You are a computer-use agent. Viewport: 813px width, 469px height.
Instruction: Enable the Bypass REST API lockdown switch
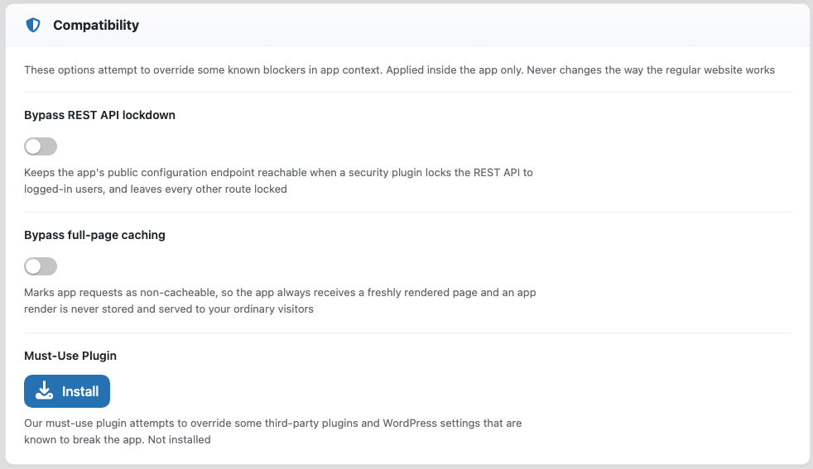click(x=41, y=146)
